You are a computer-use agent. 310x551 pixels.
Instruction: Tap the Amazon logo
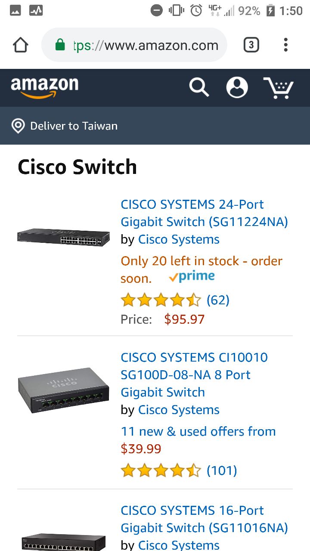point(44,87)
